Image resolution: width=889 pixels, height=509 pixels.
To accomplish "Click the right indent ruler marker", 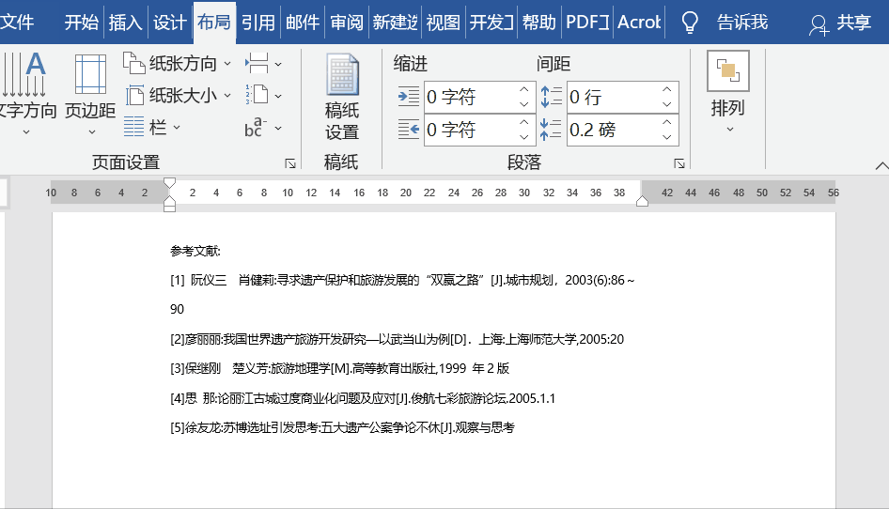I will (x=642, y=201).
